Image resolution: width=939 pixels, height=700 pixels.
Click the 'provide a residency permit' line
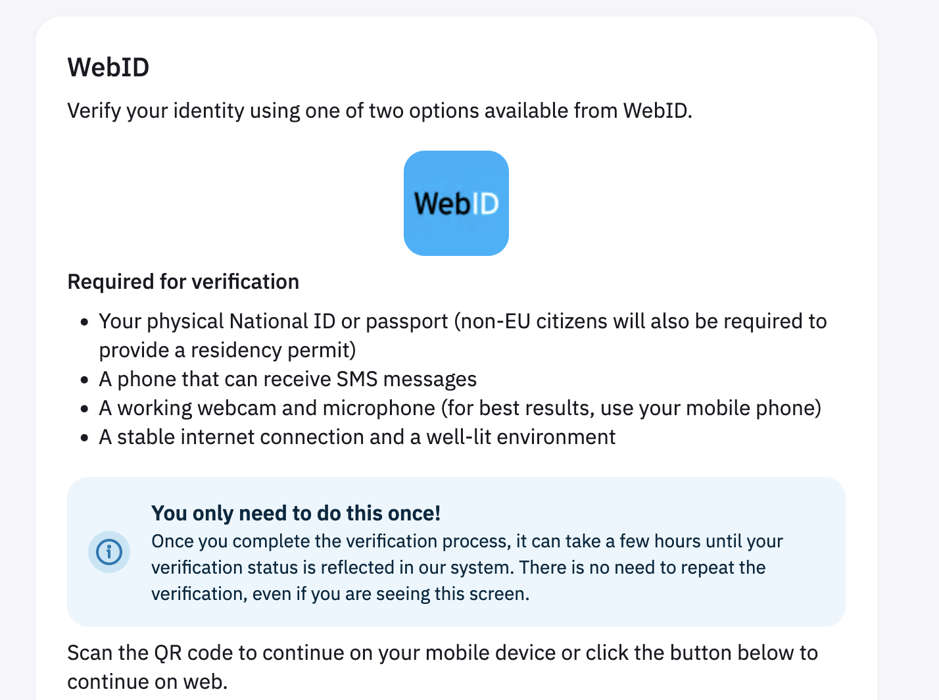pyautogui.click(x=227, y=350)
